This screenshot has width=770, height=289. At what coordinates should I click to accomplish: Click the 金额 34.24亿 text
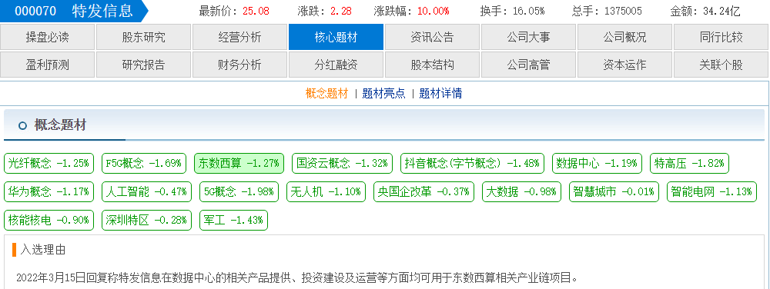705,11
